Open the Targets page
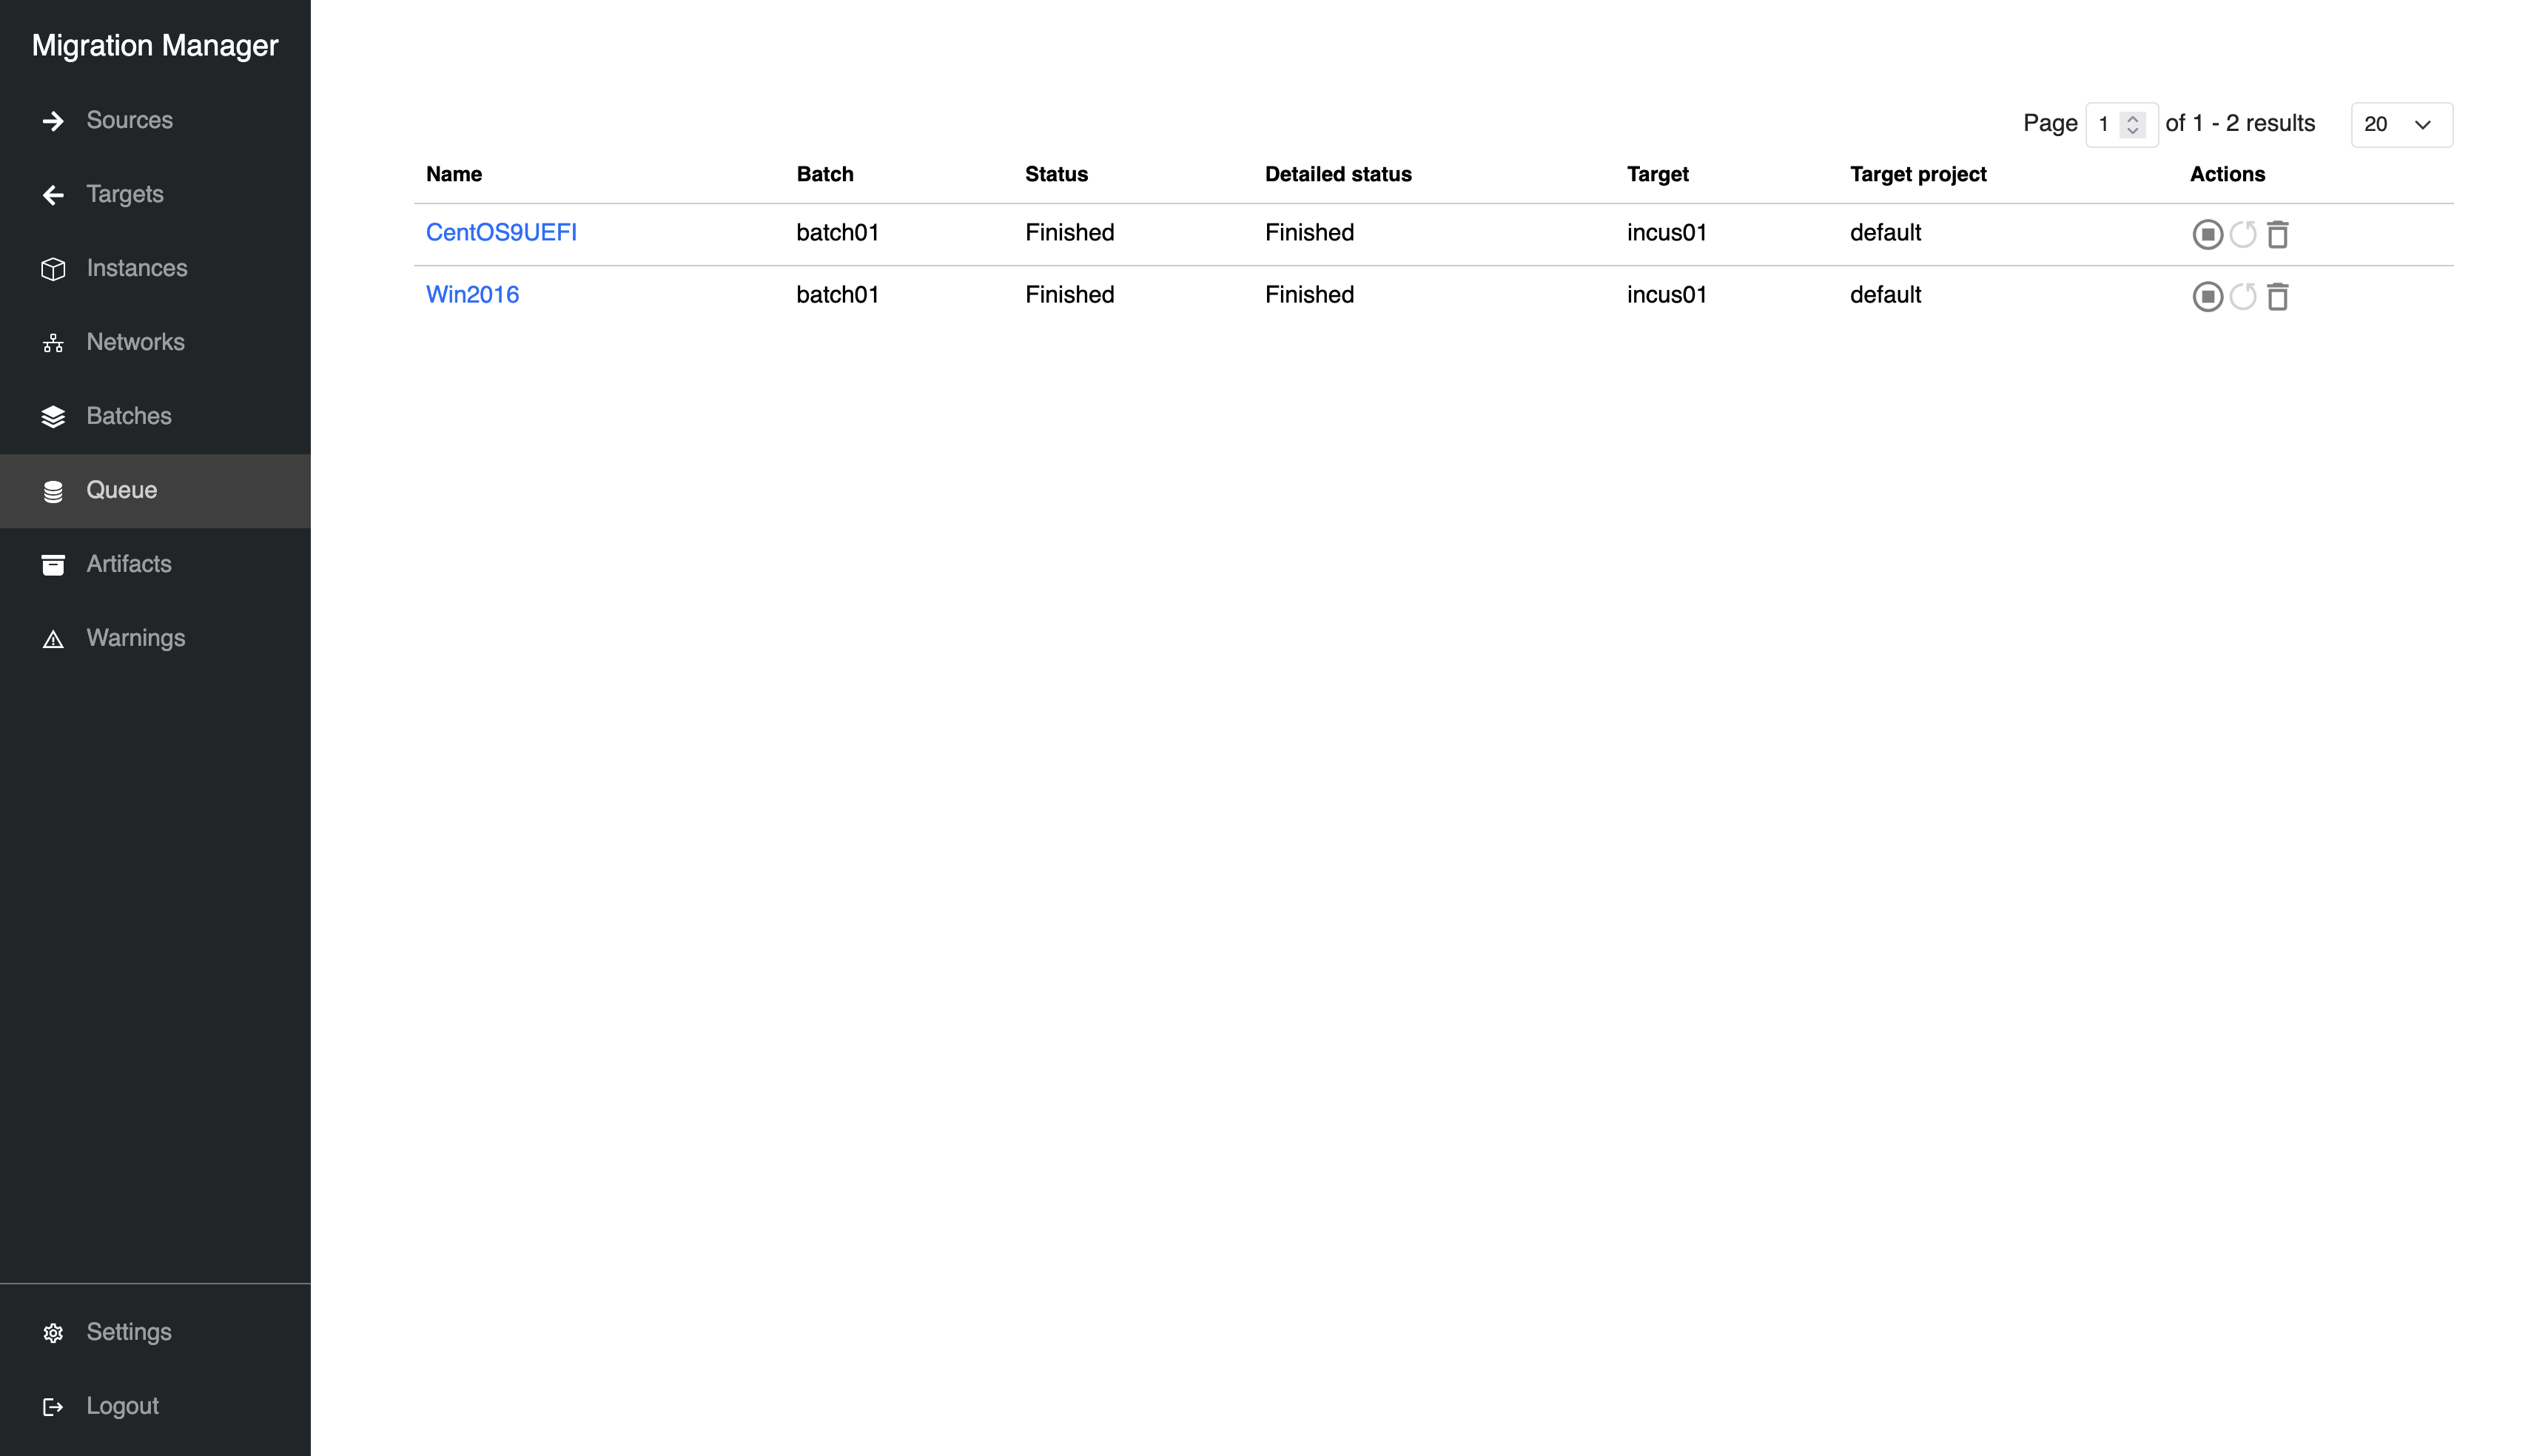This screenshot has width=2531, height=1456. coord(125,194)
